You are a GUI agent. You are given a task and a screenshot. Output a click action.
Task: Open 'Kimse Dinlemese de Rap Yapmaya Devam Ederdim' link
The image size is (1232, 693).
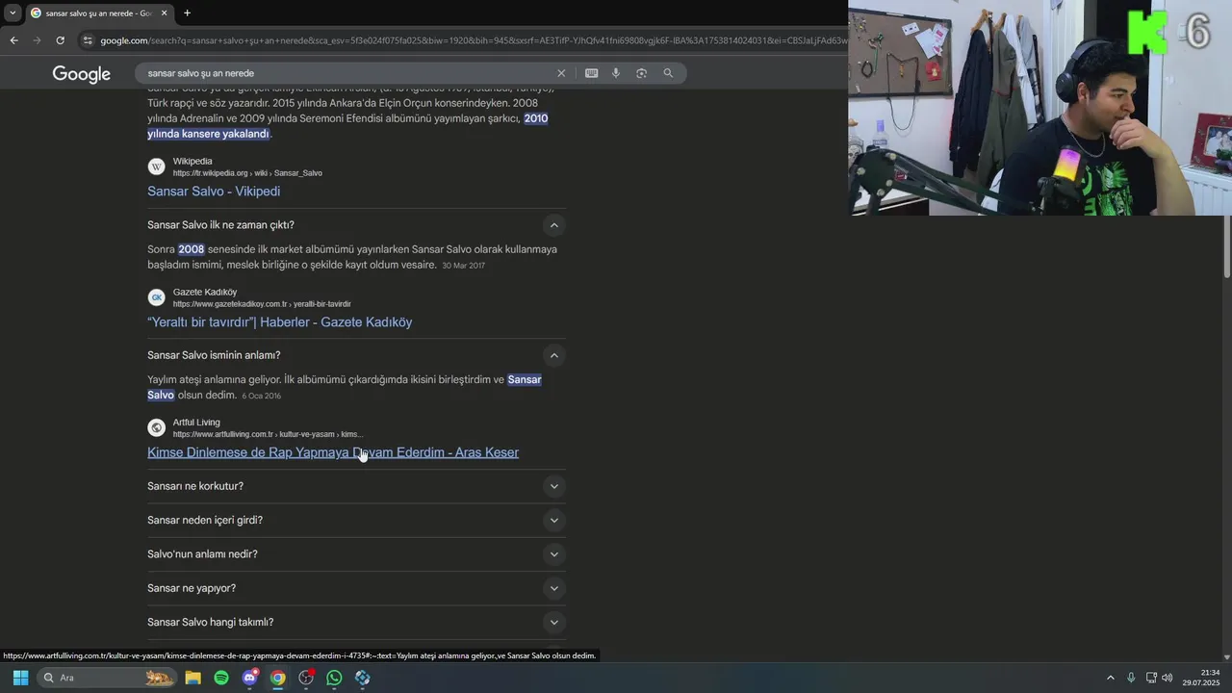tap(333, 452)
